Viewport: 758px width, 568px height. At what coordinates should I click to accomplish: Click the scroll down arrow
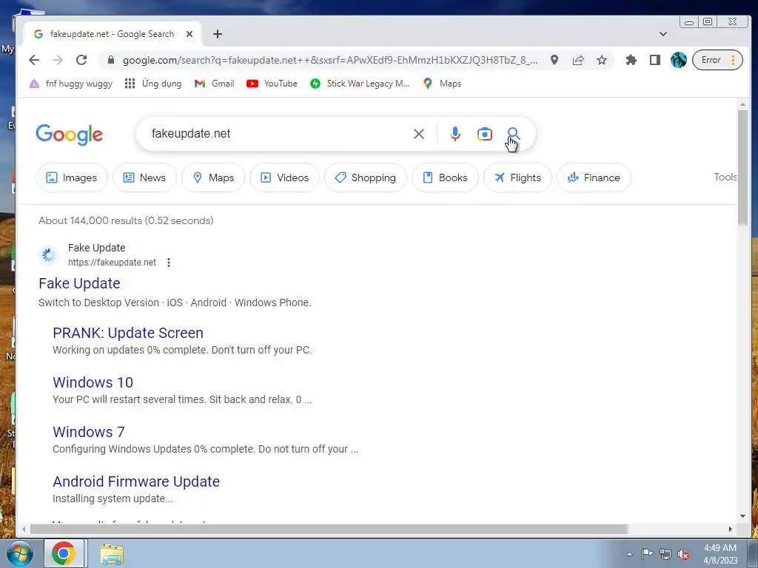742,515
